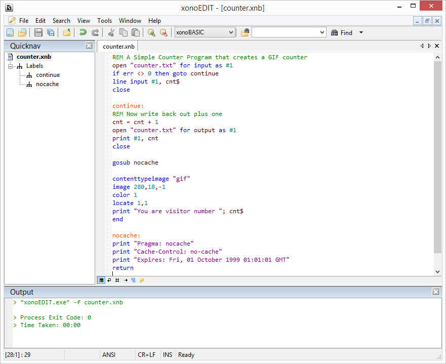Select the counter.xnb editor tab
The height and width of the screenshot is (364, 446).
point(118,47)
